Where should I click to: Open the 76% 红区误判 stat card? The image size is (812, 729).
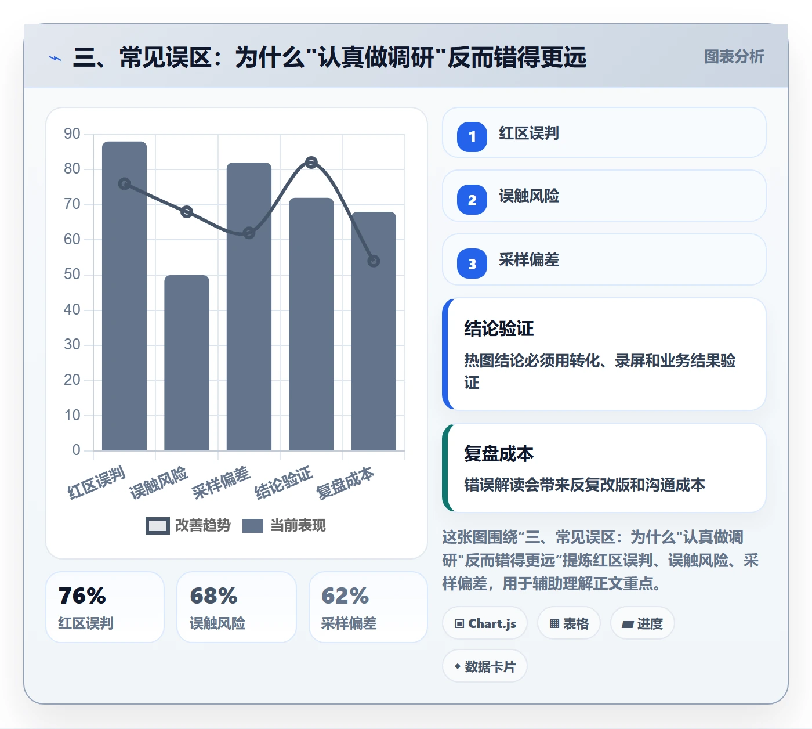(105, 607)
